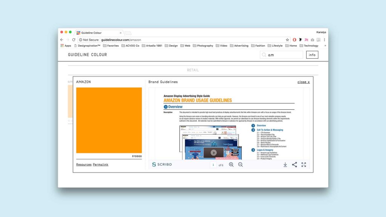Open the Technology bookmark folder
Viewport: 386px width, 217px height.
309,46
